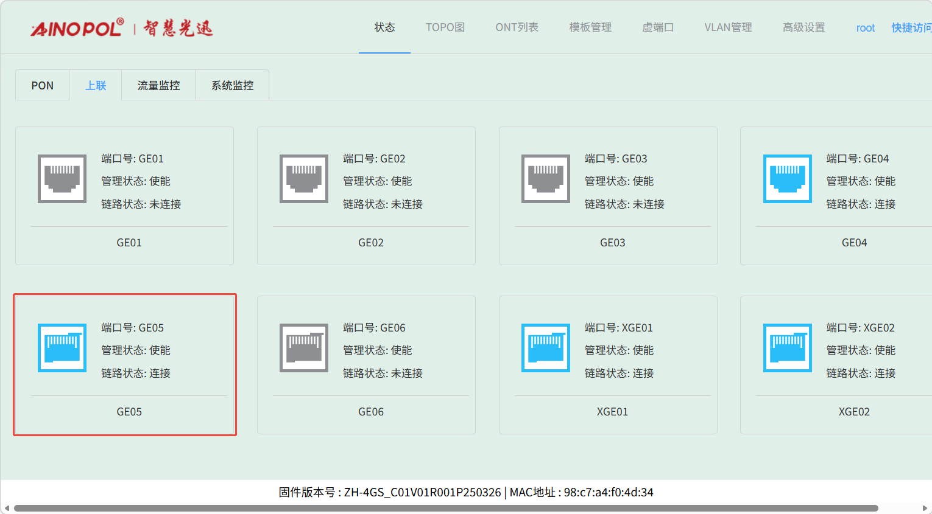This screenshot has height=514, width=932.
Task: Open VLAN管理 page
Action: point(728,27)
